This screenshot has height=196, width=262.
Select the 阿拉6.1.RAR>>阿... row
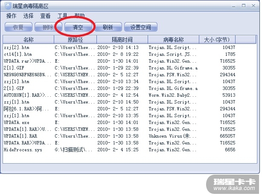[119, 109]
